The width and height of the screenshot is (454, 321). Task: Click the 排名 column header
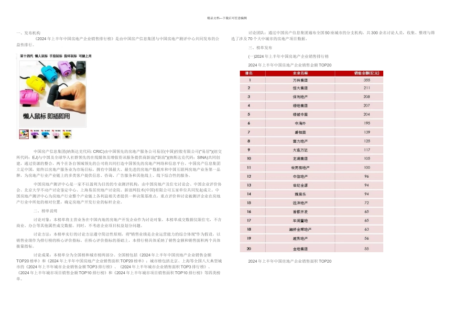[x=252, y=73]
